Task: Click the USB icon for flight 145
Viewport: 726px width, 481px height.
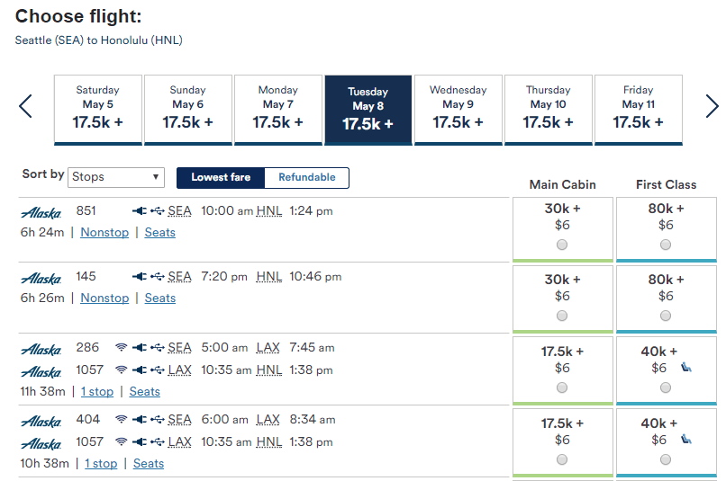Action: pyautogui.click(x=158, y=277)
